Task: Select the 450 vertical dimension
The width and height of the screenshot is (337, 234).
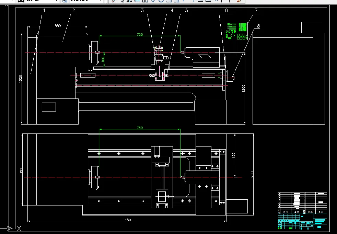Action: 234,155
